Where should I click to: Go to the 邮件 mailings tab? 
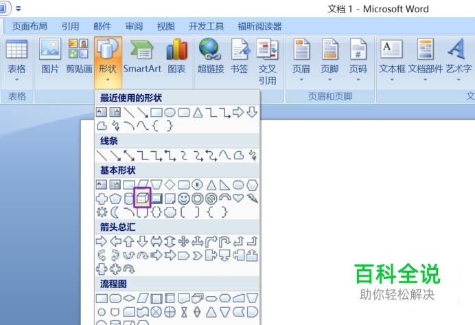tap(102, 27)
